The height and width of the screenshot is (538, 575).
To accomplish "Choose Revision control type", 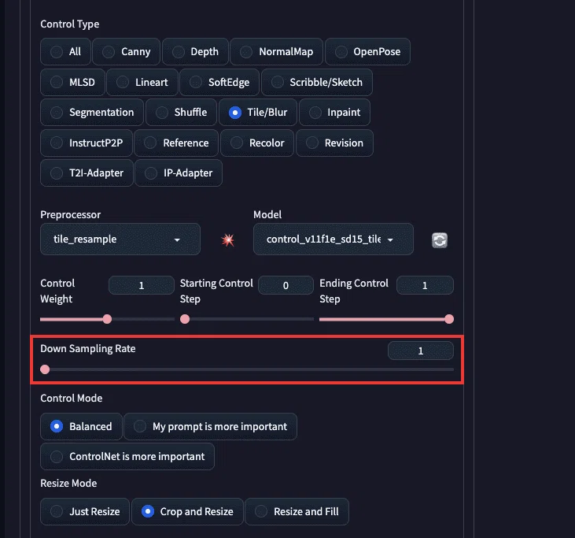I will tap(334, 143).
